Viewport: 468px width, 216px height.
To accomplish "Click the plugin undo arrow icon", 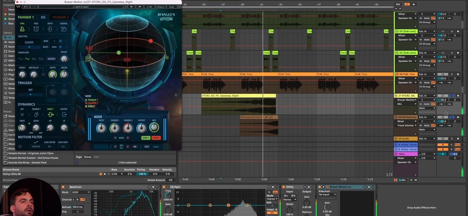I will (x=26, y=7).
